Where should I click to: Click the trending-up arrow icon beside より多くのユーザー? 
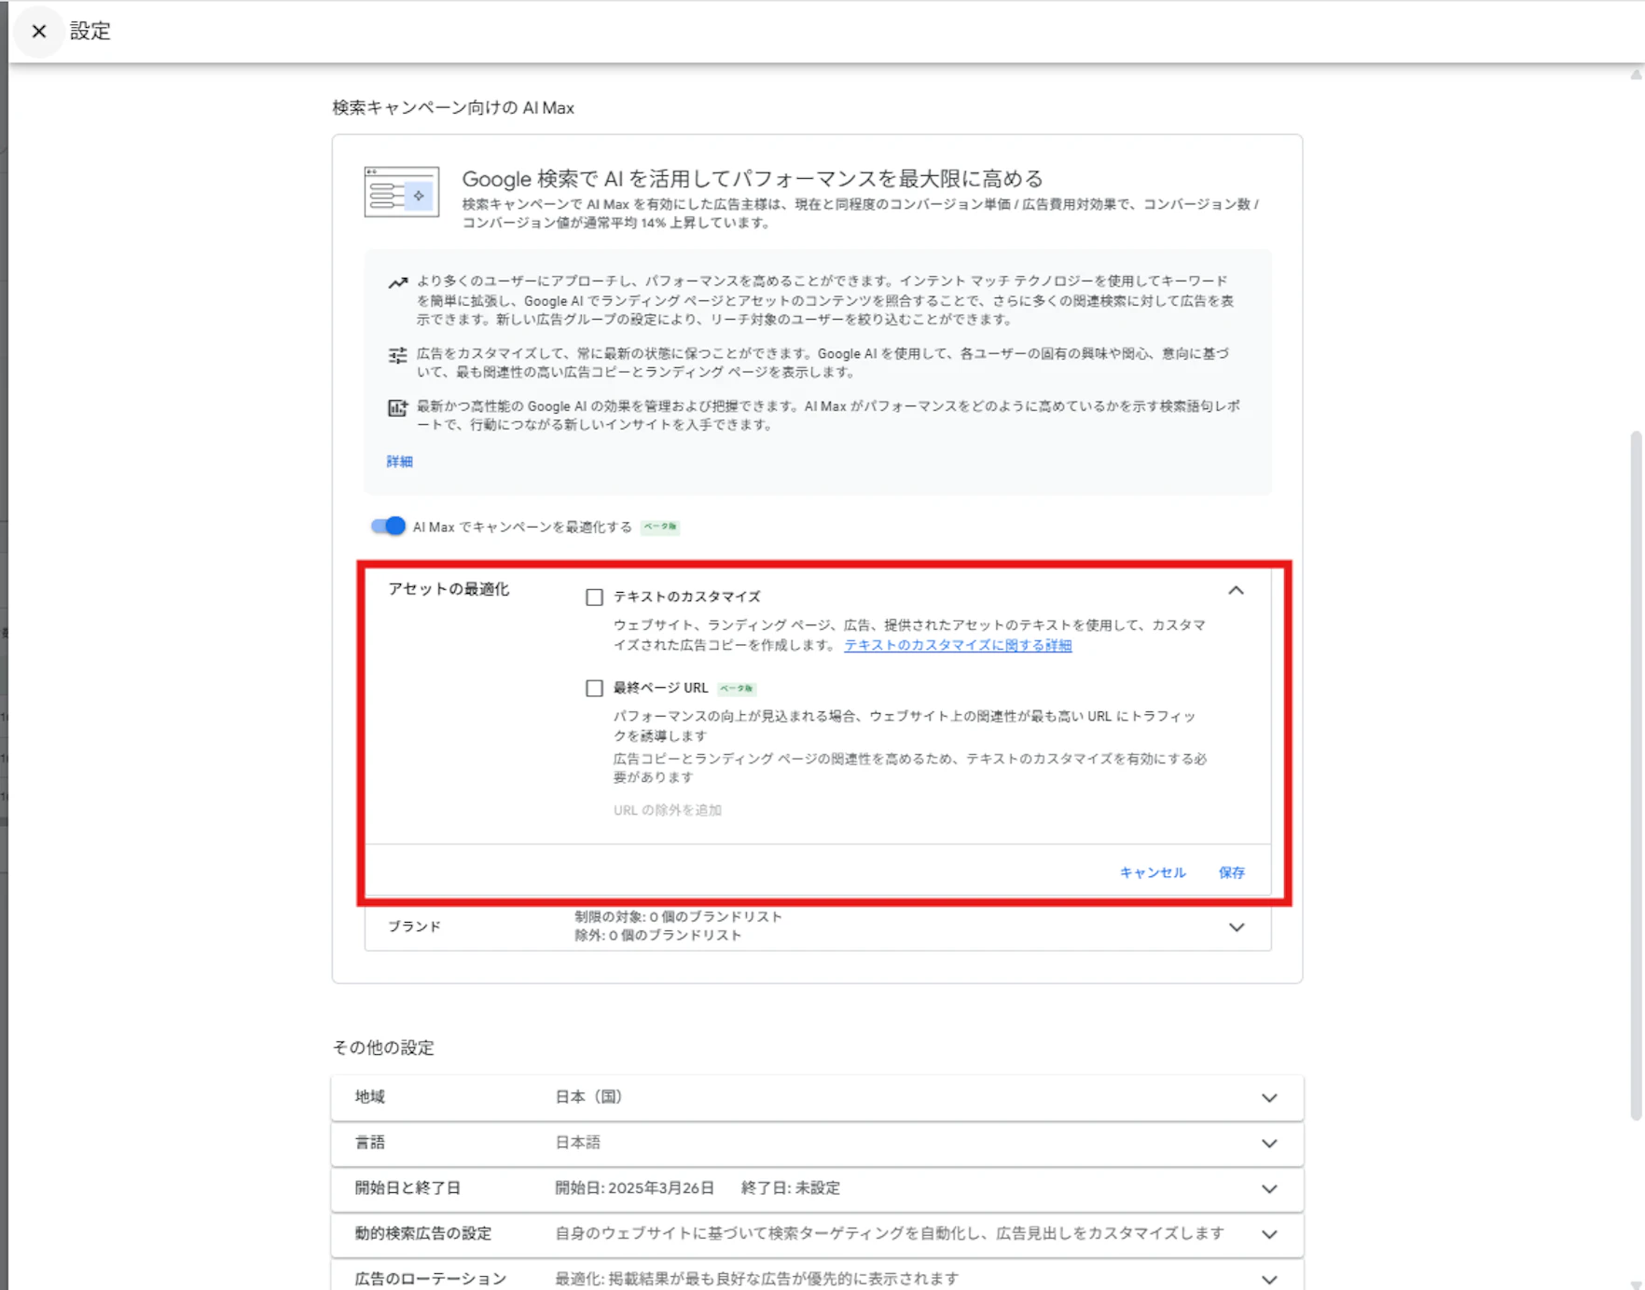398,282
